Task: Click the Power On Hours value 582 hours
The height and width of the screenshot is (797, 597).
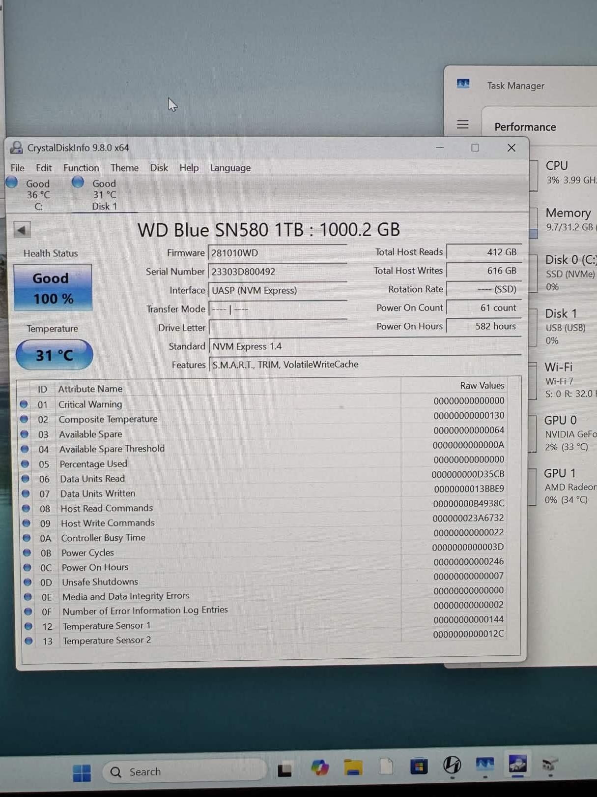Action: click(483, 326)
